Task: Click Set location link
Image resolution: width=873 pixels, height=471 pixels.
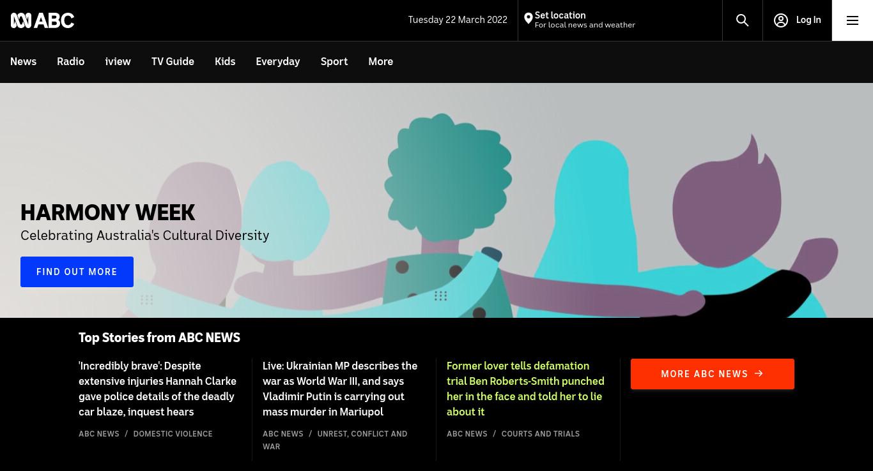Action: click(560, 15)
